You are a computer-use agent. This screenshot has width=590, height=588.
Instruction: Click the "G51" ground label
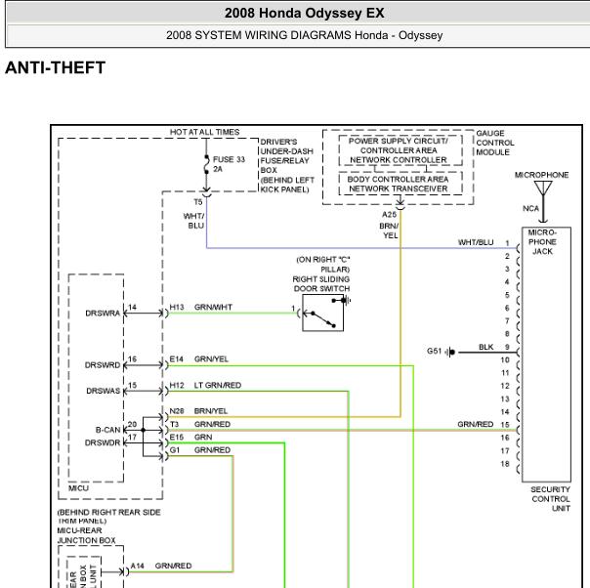tap(434, 351)
